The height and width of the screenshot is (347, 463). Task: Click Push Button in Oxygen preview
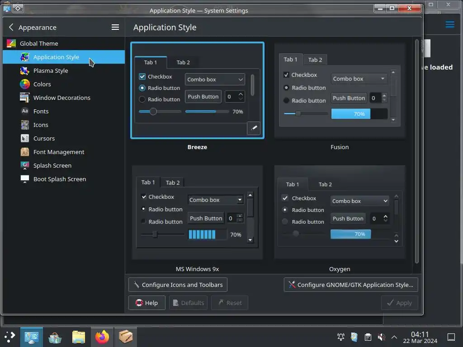348,219
